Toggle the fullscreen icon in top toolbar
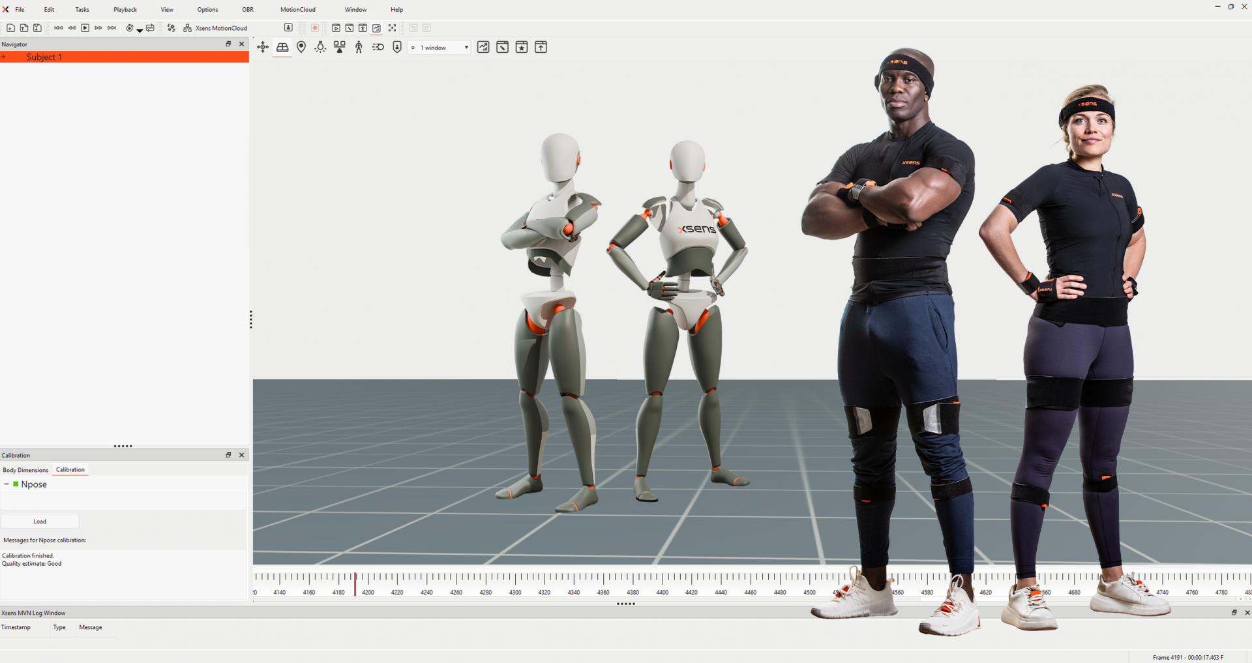Screen dimensions: 1252x663 tap(392, 28)
